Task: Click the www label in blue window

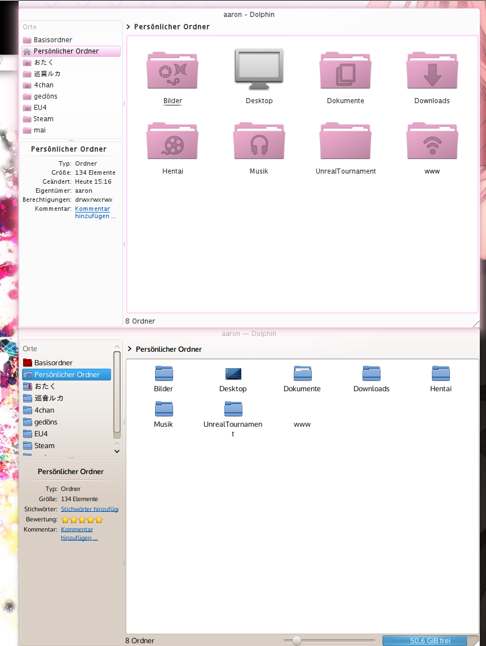Action: tap(302, 424)
